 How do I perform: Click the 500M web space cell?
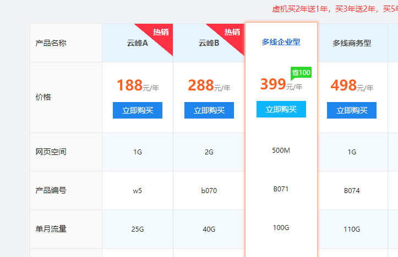tap(281, 150)
